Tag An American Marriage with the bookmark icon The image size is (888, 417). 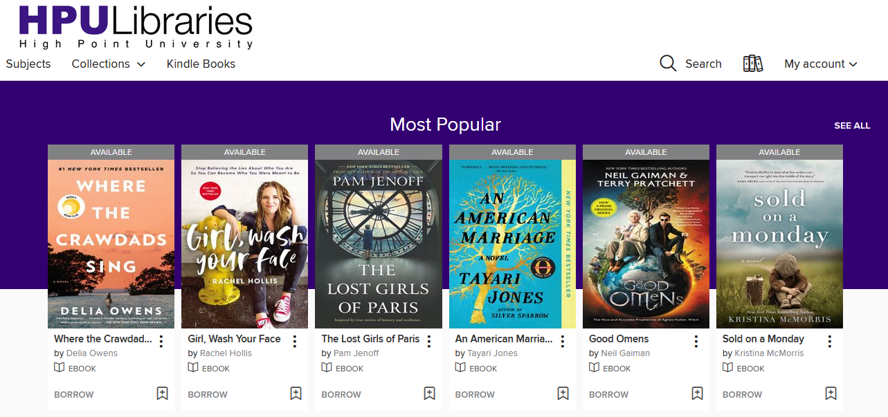[x=563, y=393]
